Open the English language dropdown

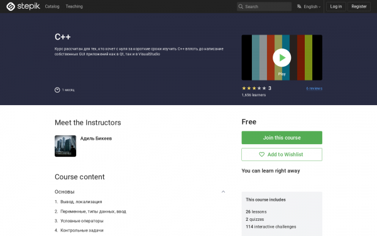pyautogui.click(x=309, y=6)
